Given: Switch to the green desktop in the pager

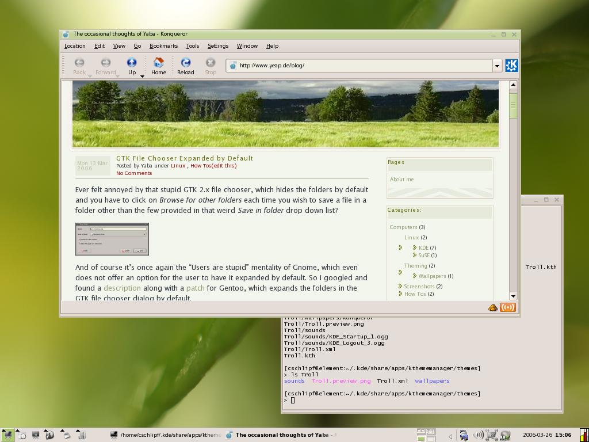Looking at the screenshot, I should pos(421,439).
